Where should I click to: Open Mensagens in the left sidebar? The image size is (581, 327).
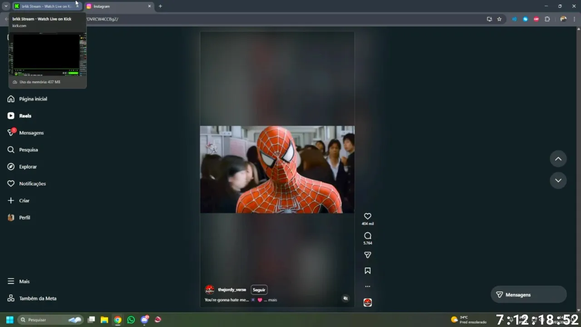point(26,133)
